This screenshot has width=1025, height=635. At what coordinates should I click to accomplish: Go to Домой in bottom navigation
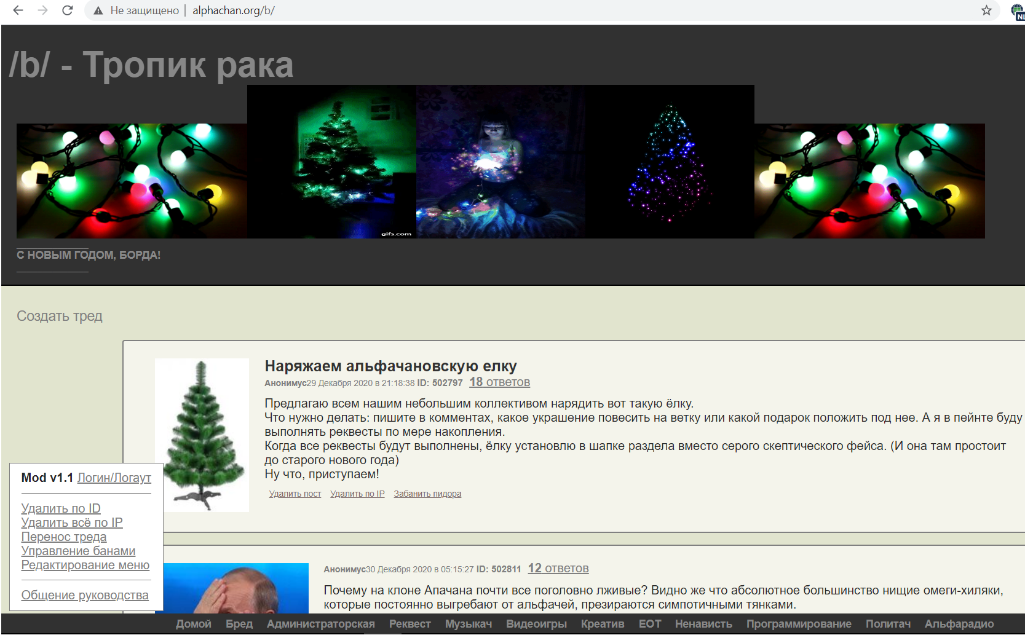[x=193, y=624]
